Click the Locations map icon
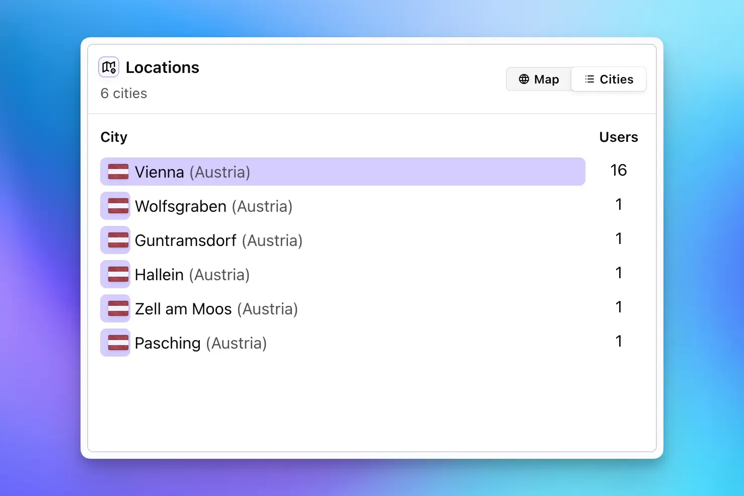 pos(109,67)
